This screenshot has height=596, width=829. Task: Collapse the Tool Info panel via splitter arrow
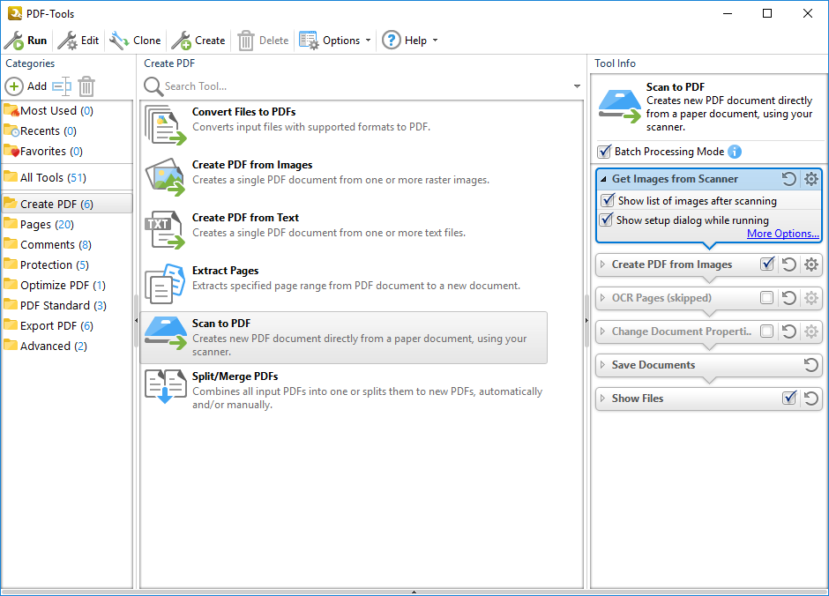pos(586,321)
